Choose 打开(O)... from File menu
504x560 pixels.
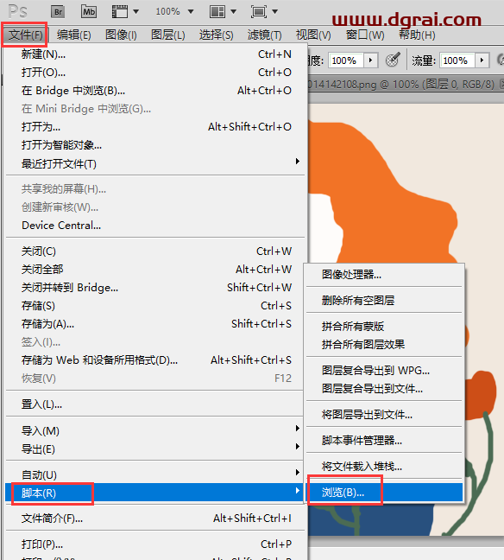155,73
